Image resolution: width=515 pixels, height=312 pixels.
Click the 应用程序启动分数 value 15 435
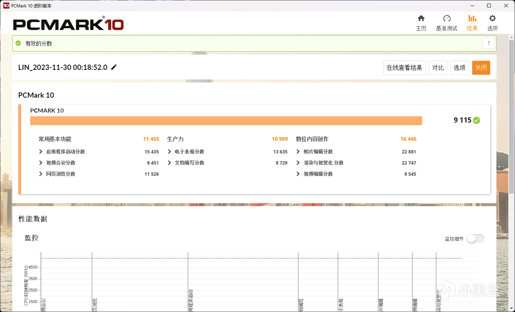coord(152,152)
